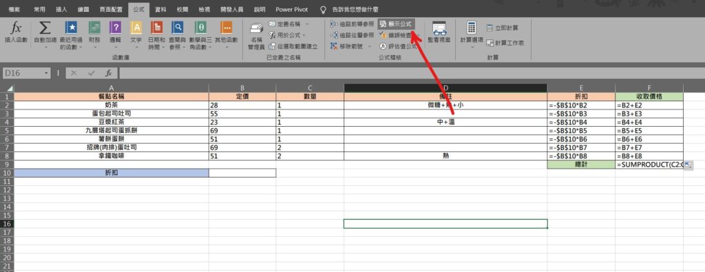Click the 收取價格 header cell

click(649, 96)
